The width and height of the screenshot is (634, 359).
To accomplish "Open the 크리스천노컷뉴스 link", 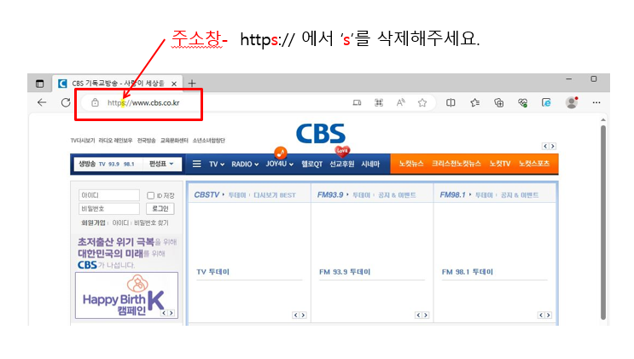I will click(x=457, y=164).
